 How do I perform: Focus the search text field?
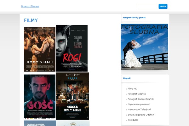tap(147, 6)
